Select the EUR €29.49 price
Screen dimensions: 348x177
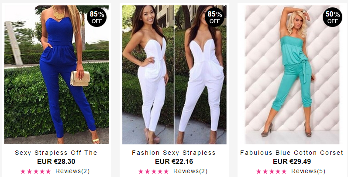tap(292, 161)
